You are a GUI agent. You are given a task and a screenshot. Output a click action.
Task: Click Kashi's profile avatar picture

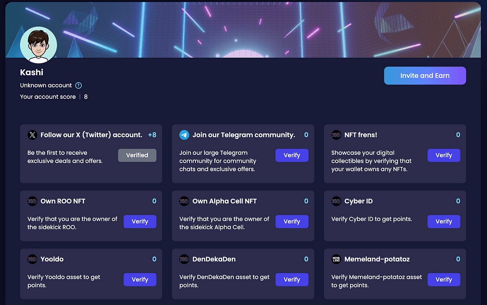click(38, 45)
